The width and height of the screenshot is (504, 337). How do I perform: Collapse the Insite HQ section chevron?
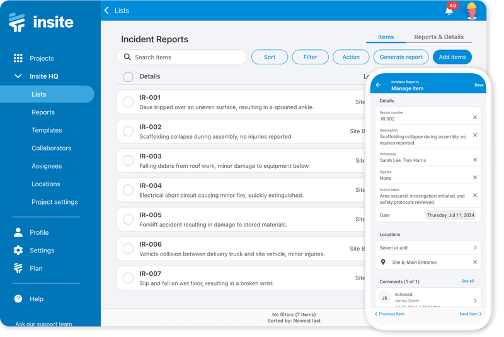click(x=18, y=76)
